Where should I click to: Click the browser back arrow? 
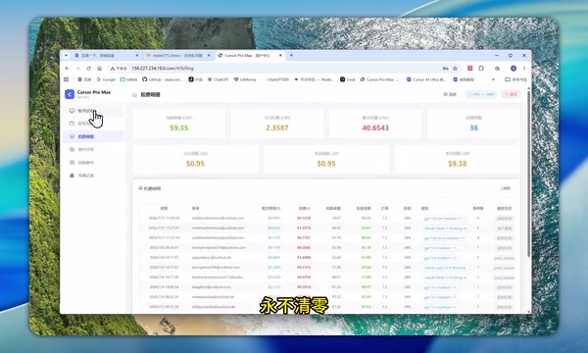pyautogui.click(x=67, y=69)
